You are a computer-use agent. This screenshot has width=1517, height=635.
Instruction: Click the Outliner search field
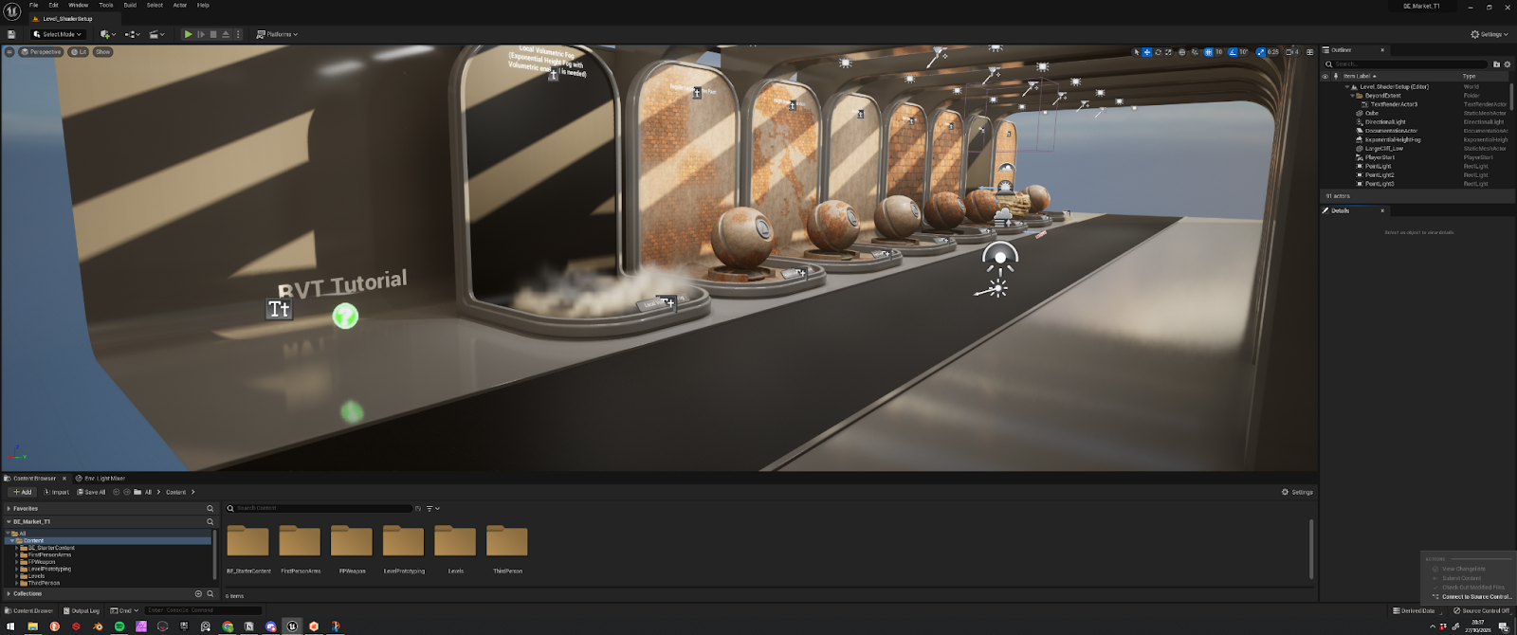[1407, 64]
